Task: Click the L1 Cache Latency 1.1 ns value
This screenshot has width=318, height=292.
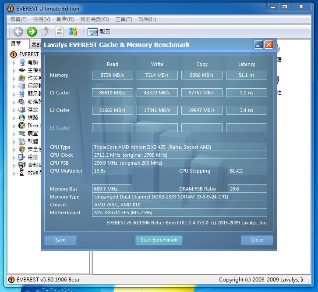Action: (x=247, y=93)
